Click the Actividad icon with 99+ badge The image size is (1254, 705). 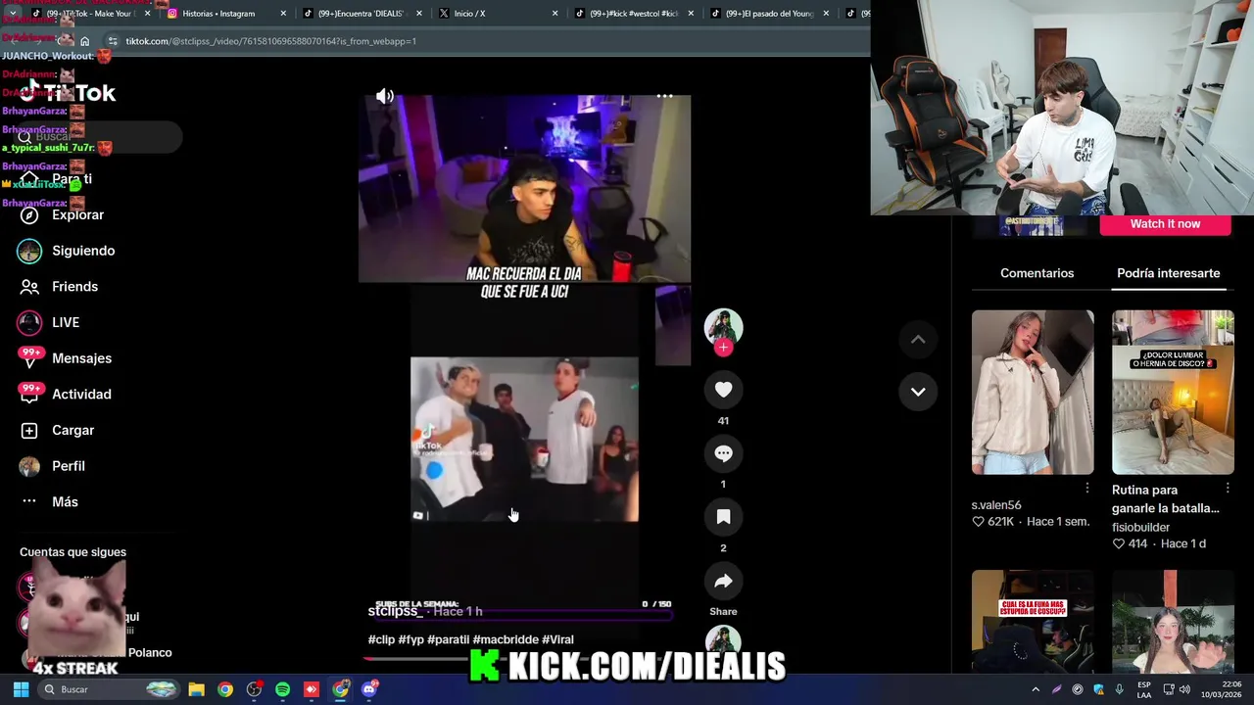pyautogui.click(x=29, y=394)
